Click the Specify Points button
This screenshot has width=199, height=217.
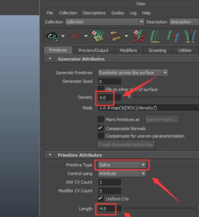162,120
